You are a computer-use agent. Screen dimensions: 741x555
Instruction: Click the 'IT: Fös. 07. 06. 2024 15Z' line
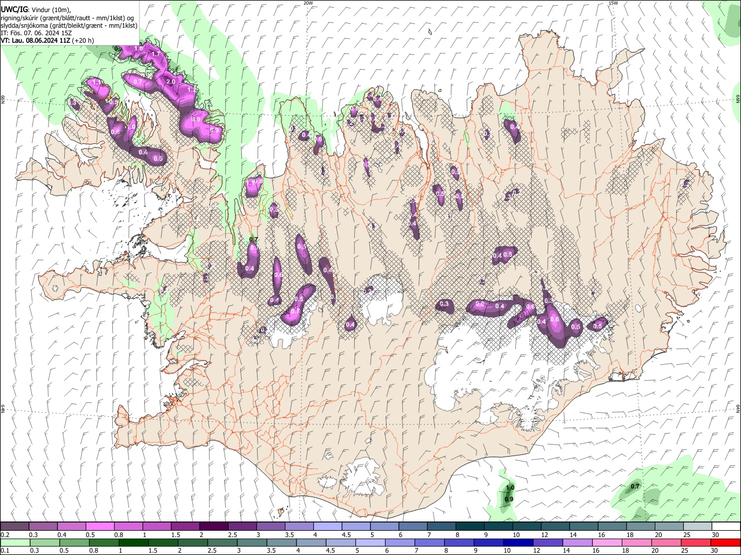click(36, 33)
